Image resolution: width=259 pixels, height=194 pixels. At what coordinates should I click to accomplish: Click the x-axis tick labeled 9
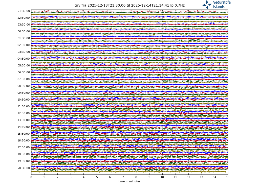pyautogui.click(x=149, y=177)
